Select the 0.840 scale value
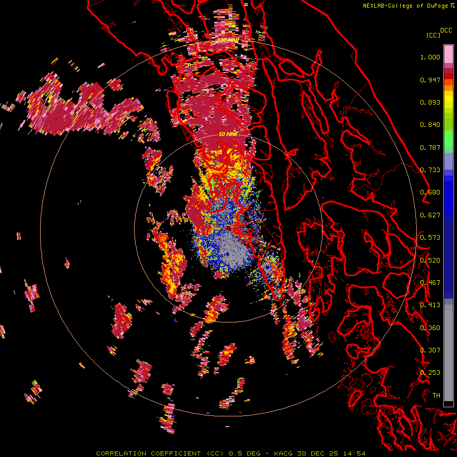This screenshot has width=457, height=457. [x=430, y=125]
